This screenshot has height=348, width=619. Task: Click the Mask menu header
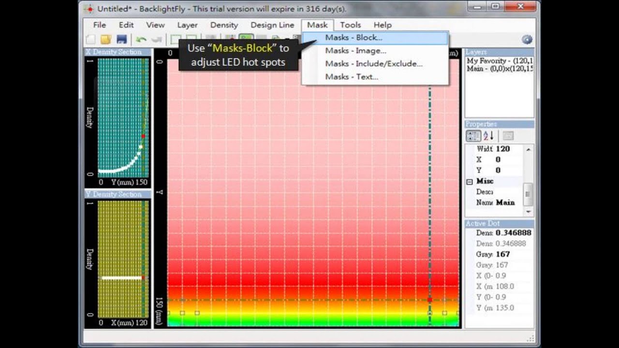[x=317, y=25]
